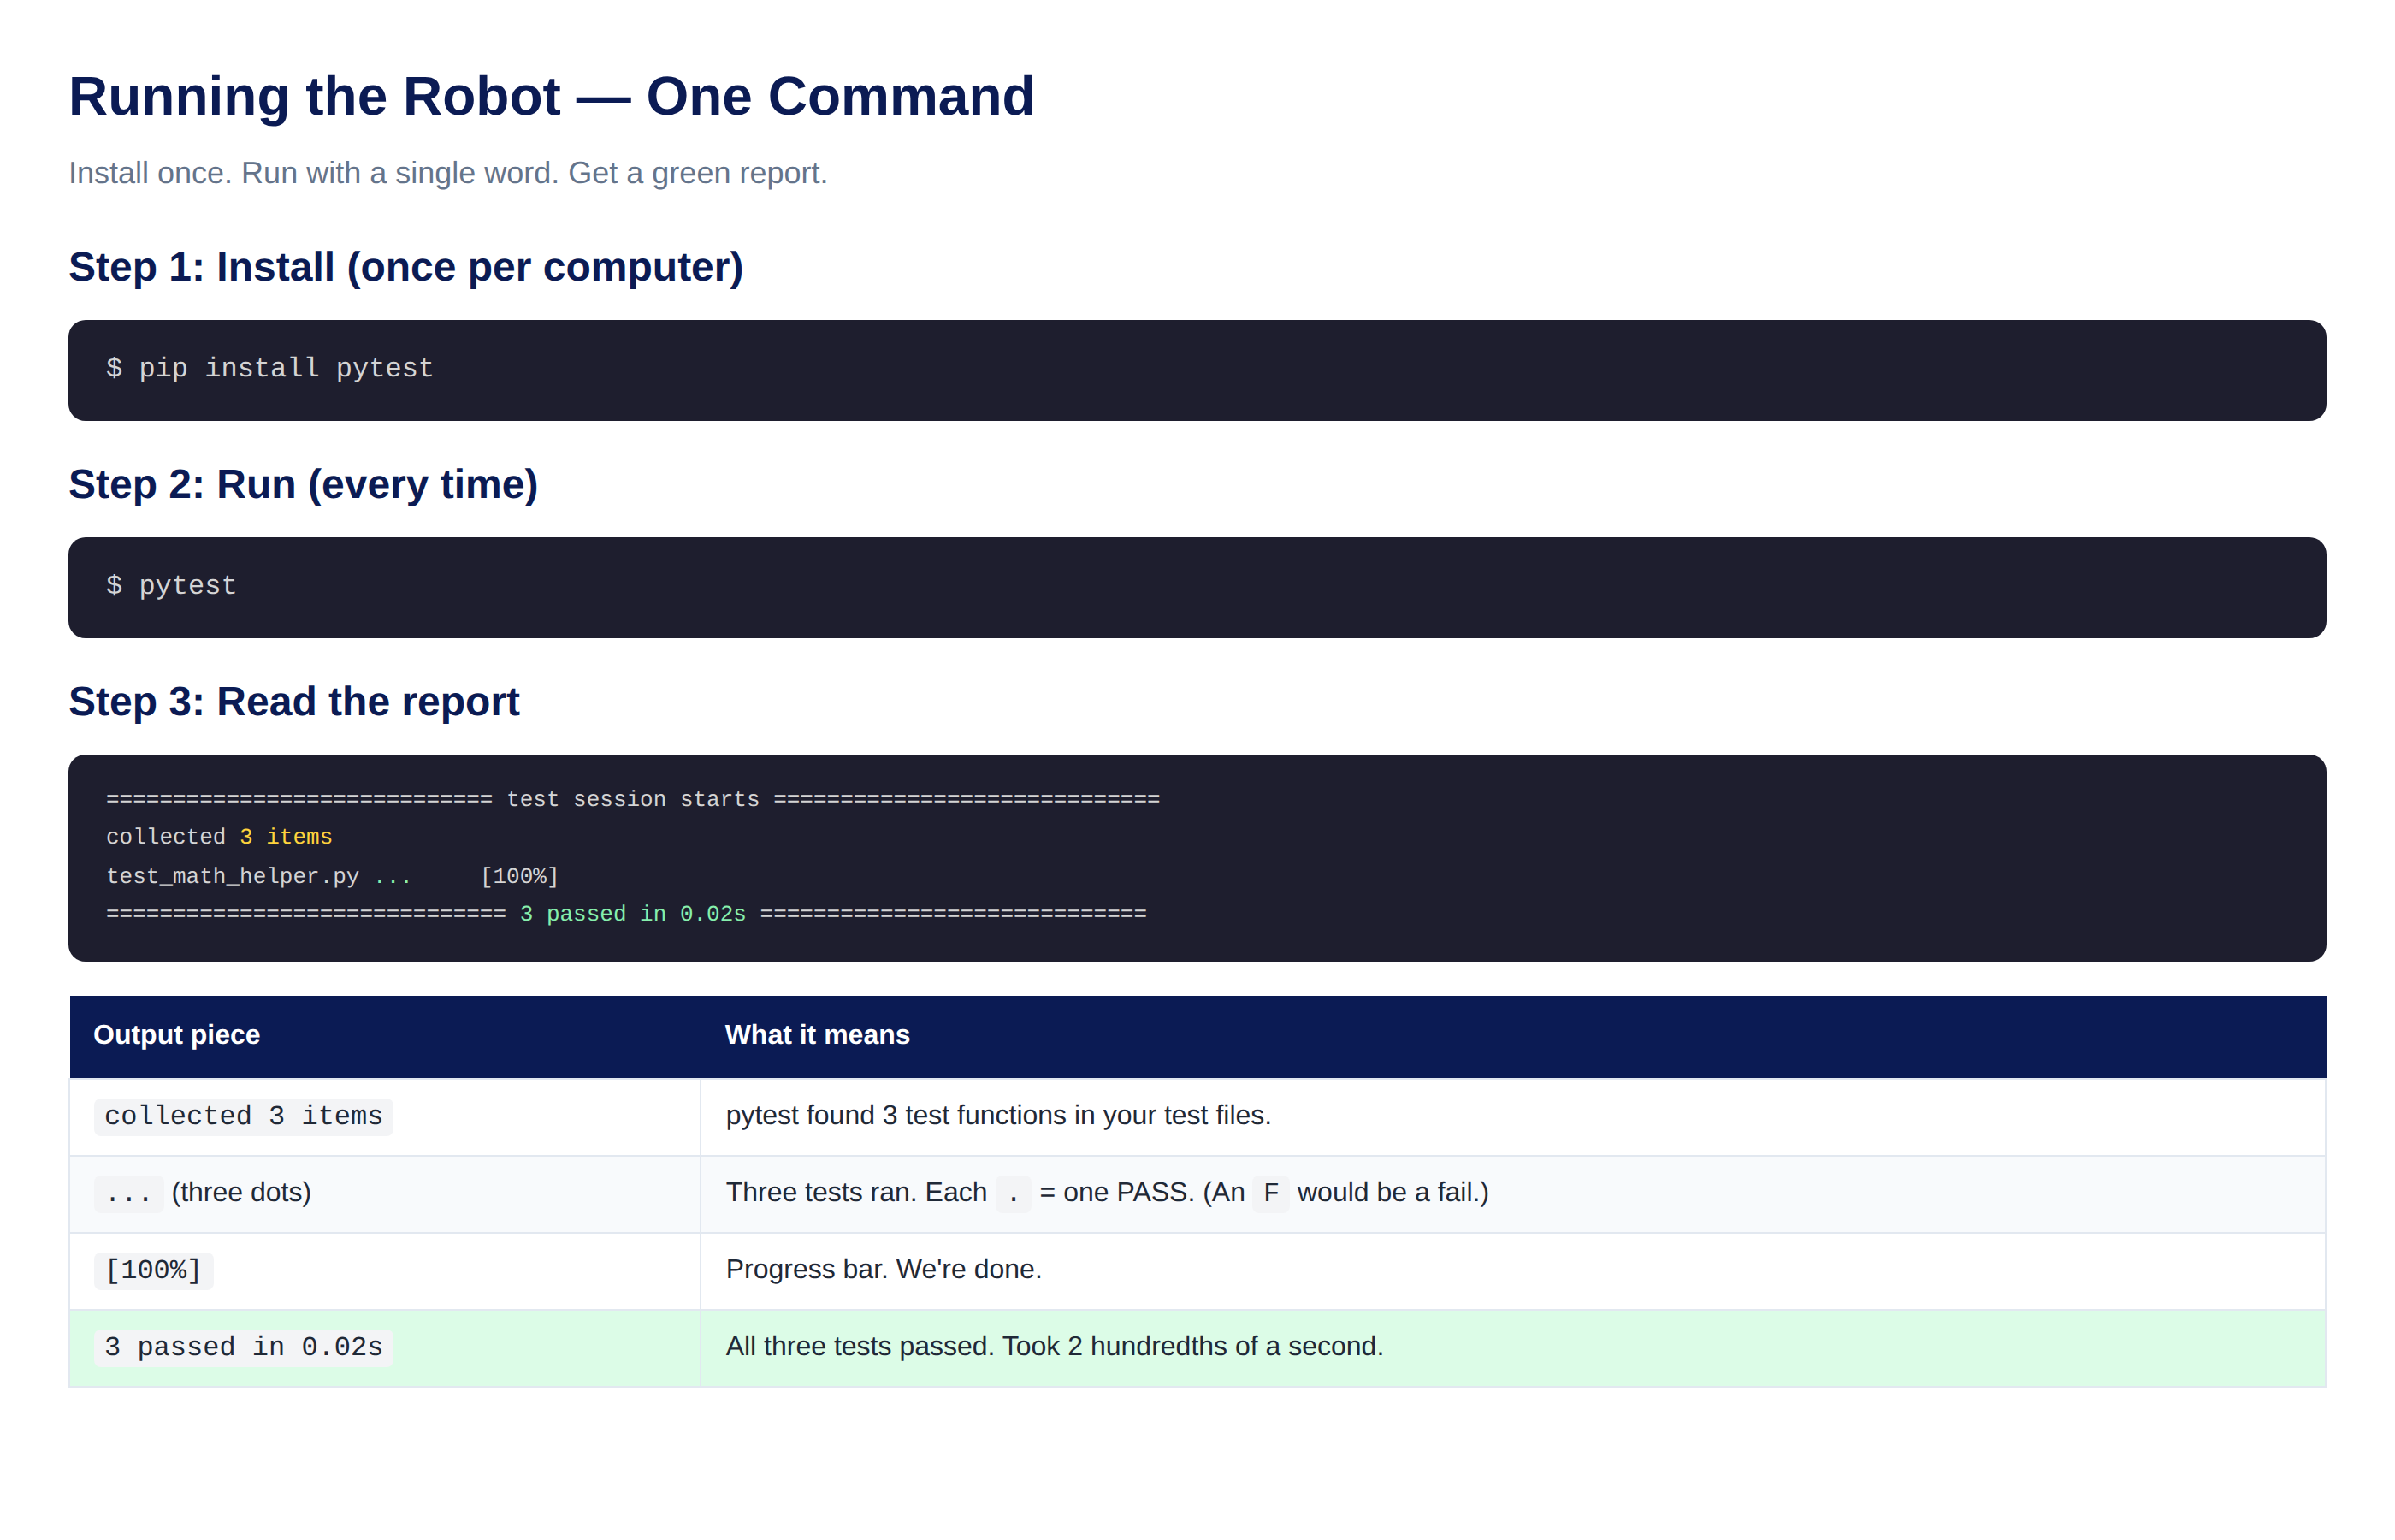
Task: Click 'All three tests passed' description cell
Action: coord(1513,1348)
